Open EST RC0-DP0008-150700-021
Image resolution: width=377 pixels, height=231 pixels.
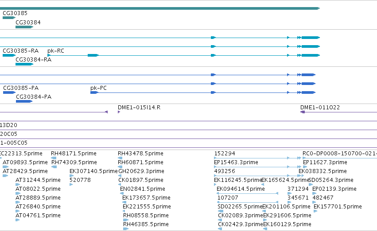(340, 154)
